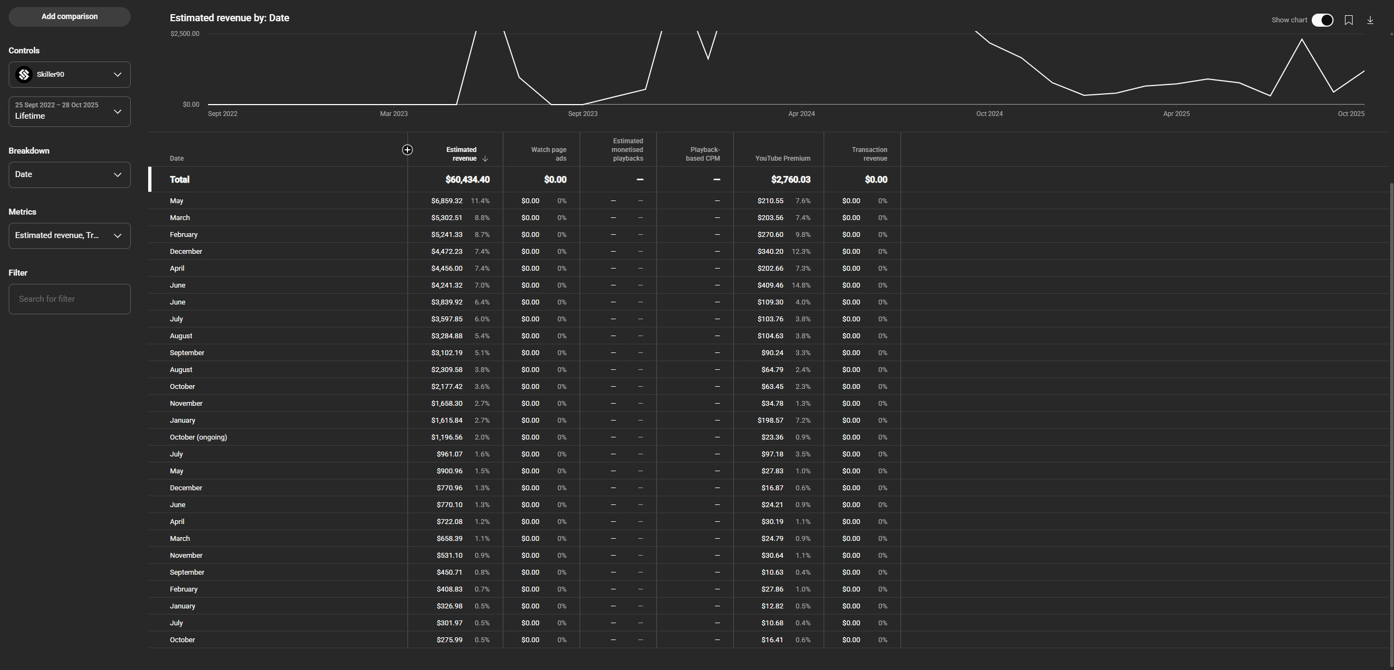Click the download export icon

coord(1369,20)
